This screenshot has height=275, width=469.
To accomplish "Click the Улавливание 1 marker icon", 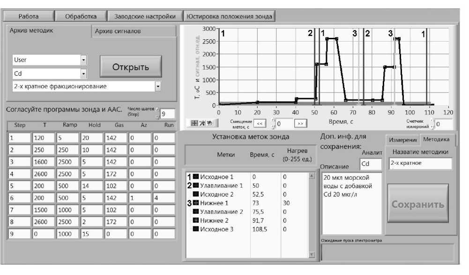I will [x=196, y=185].
